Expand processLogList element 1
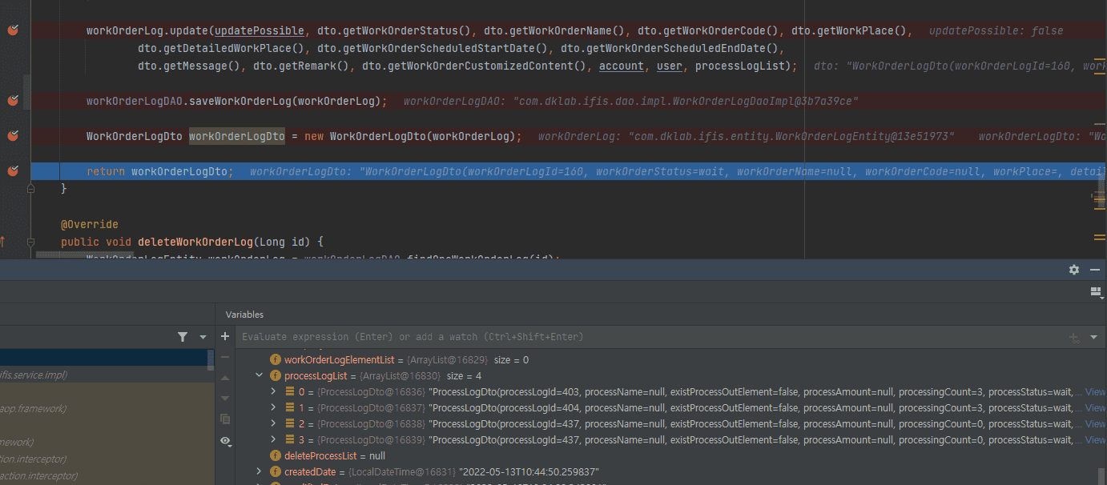The width and height of the screenshot is (1107, 485). pos(275,407)
